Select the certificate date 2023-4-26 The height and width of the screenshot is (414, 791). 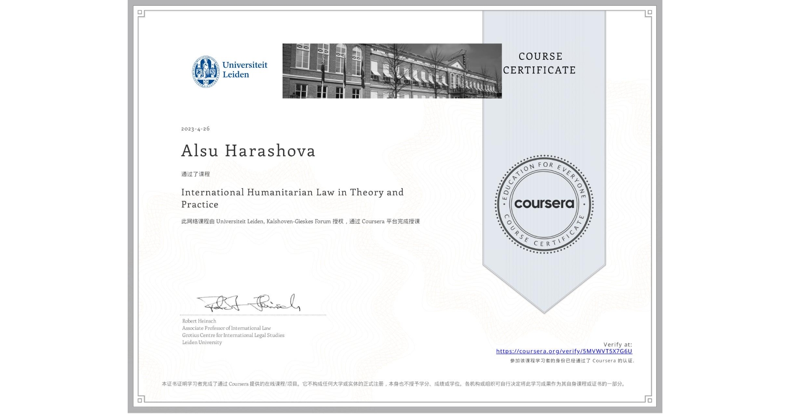[195, 128]
